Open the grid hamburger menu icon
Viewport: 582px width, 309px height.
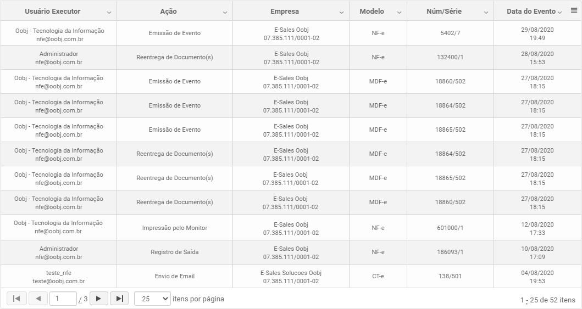click(x=574, y=10)
